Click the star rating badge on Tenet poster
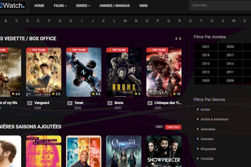The image size is (251, 167). (96, 94)
